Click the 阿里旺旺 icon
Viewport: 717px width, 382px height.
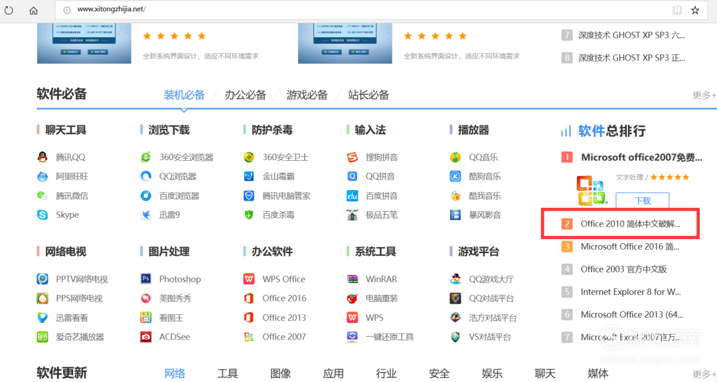coord(42,177)
